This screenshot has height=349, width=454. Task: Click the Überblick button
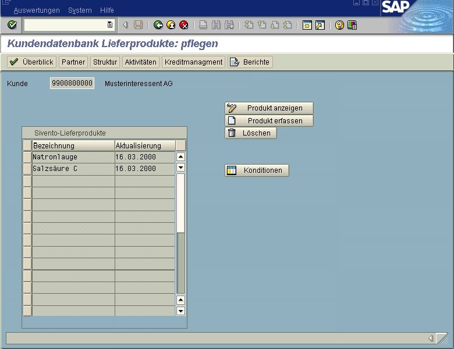tap(31, 62)
